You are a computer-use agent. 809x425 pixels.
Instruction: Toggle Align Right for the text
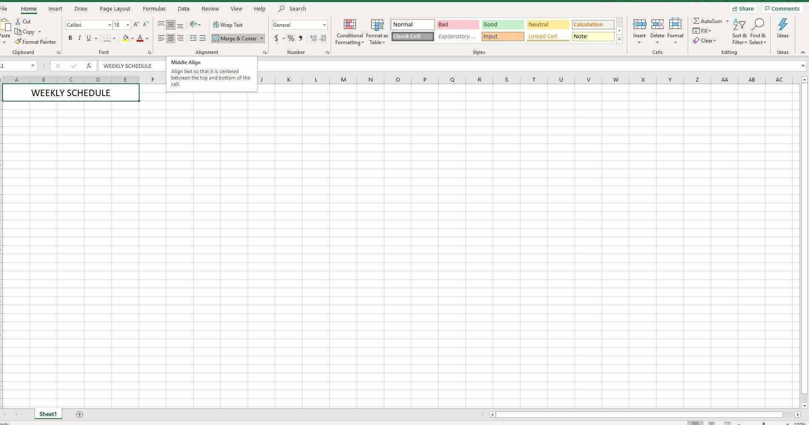pos(180,38)
